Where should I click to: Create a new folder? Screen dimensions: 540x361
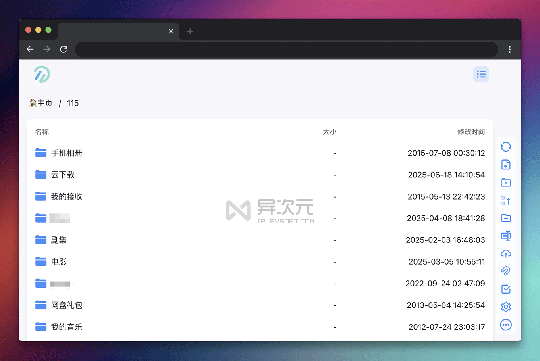[x=506, y=182]
